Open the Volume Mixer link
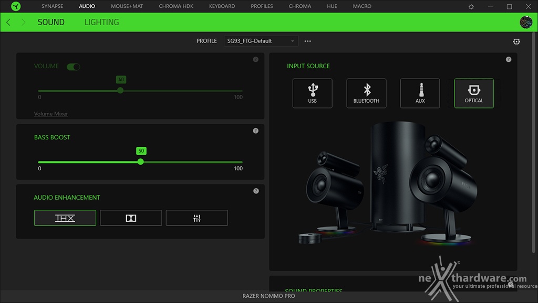Image resolution: width=538 pixels, height=303 pixels. [51, 114]
